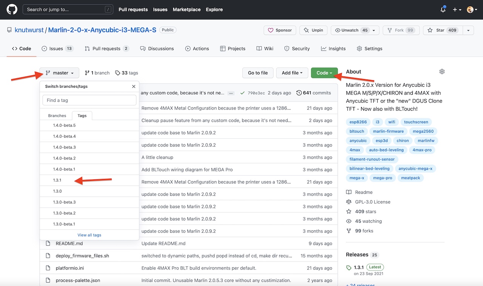
Task: Open the user avatar menu
Action: click(x=471, y=10)
